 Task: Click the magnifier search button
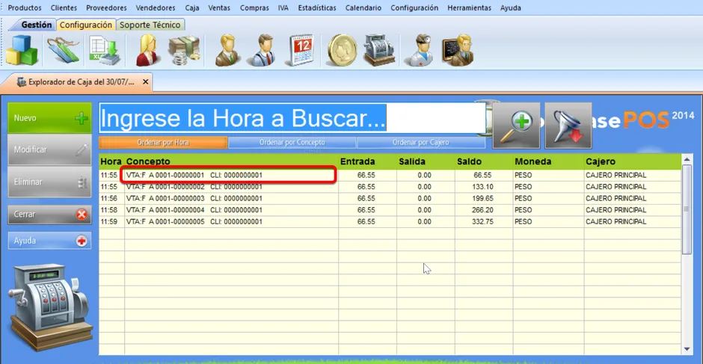(x=516, y=126)
